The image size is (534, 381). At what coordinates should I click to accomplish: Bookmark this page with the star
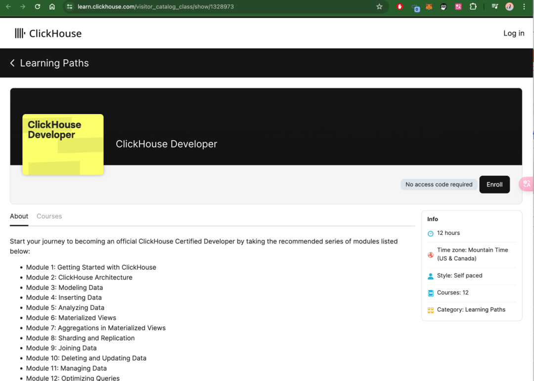(x=379, y=6)
